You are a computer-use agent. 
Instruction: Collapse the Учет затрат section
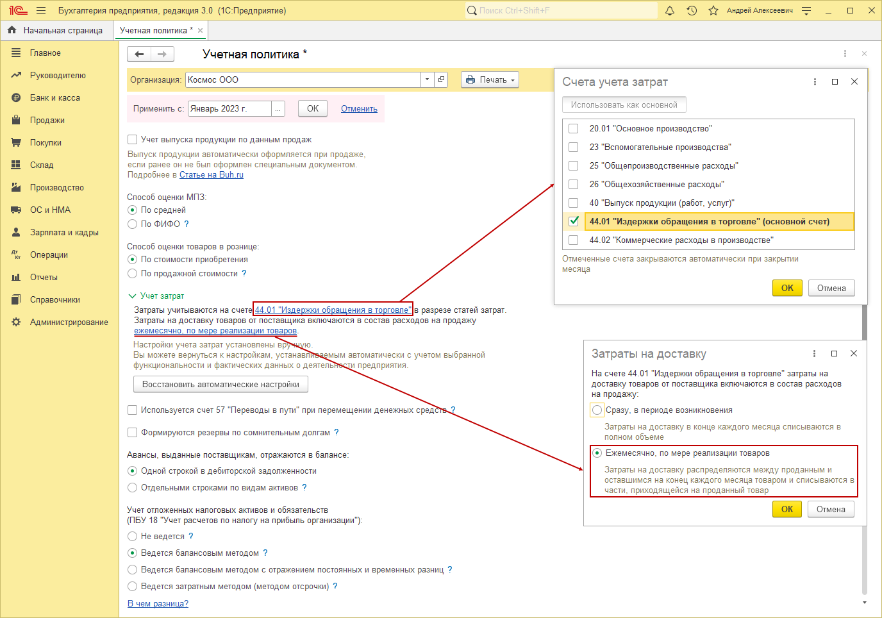pos(132,296)
